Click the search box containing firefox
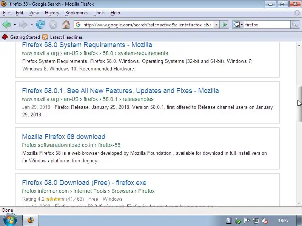The image size is (302, 226). click(267, 25)
